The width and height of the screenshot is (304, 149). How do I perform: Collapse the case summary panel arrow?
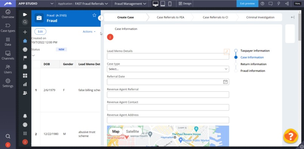[x=100, y=18]
